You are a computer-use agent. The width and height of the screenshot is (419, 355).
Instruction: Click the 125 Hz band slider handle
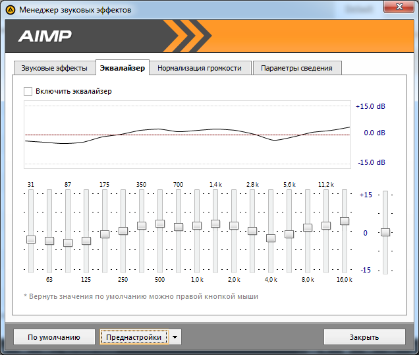(x=86, y=241)
